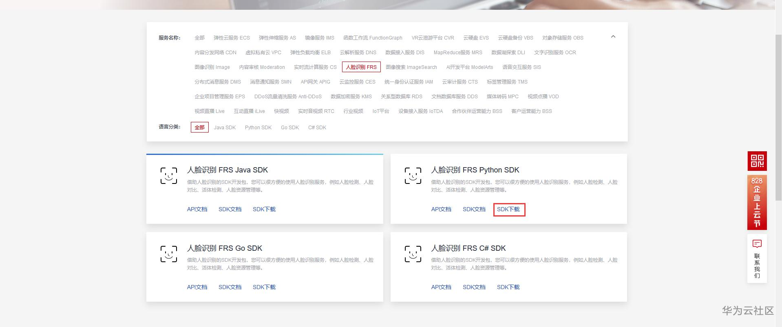
Task: Filter by 实时流计算服务 CS
Action: pyautogui.click(x=315, y=67)
